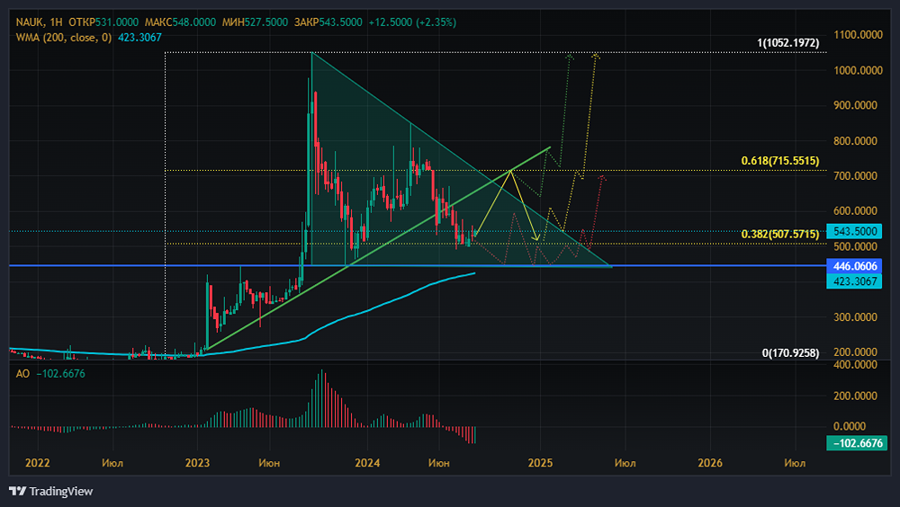
Task: Click the 2023 time axis label
Action: click(x=197, y=464)
